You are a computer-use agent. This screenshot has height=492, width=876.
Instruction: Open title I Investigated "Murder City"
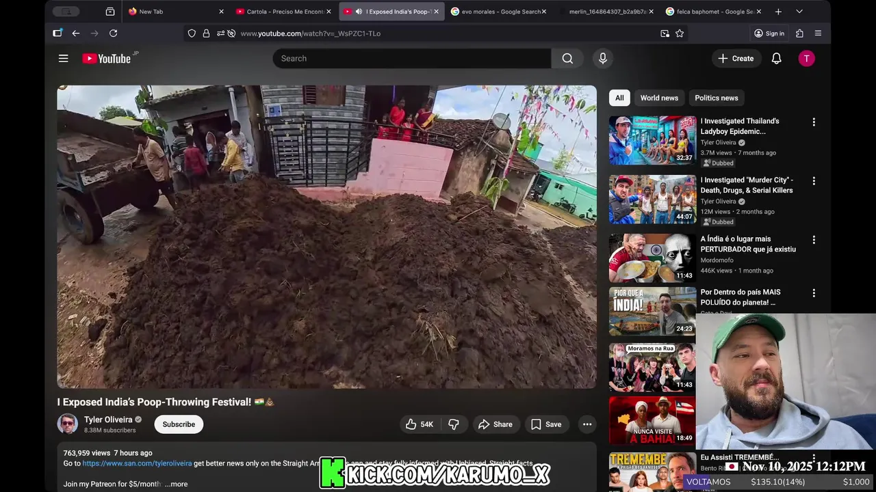(747, 185)
